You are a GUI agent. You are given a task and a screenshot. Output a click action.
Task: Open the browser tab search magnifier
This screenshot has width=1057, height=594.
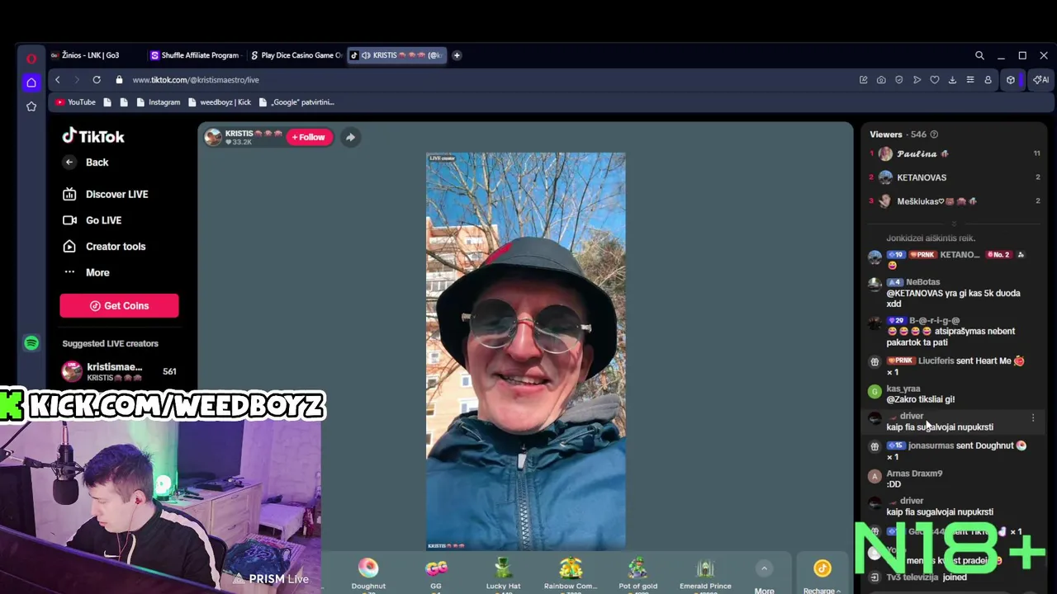[979, 55]
